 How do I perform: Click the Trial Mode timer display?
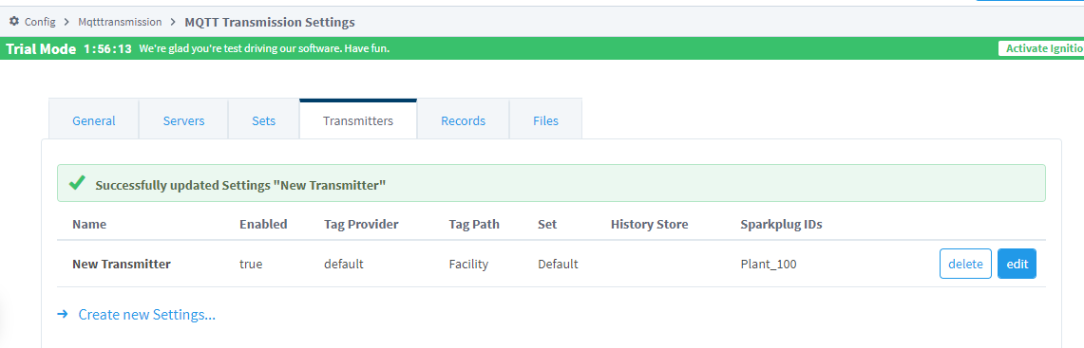pos(107,49)
